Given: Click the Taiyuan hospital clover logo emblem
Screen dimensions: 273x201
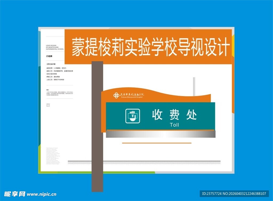Looking at the screenshot, I should (116, 95).
